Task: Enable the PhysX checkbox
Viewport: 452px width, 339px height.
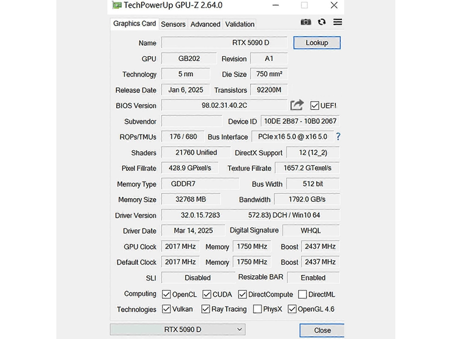Action: (x=257, y=309)
